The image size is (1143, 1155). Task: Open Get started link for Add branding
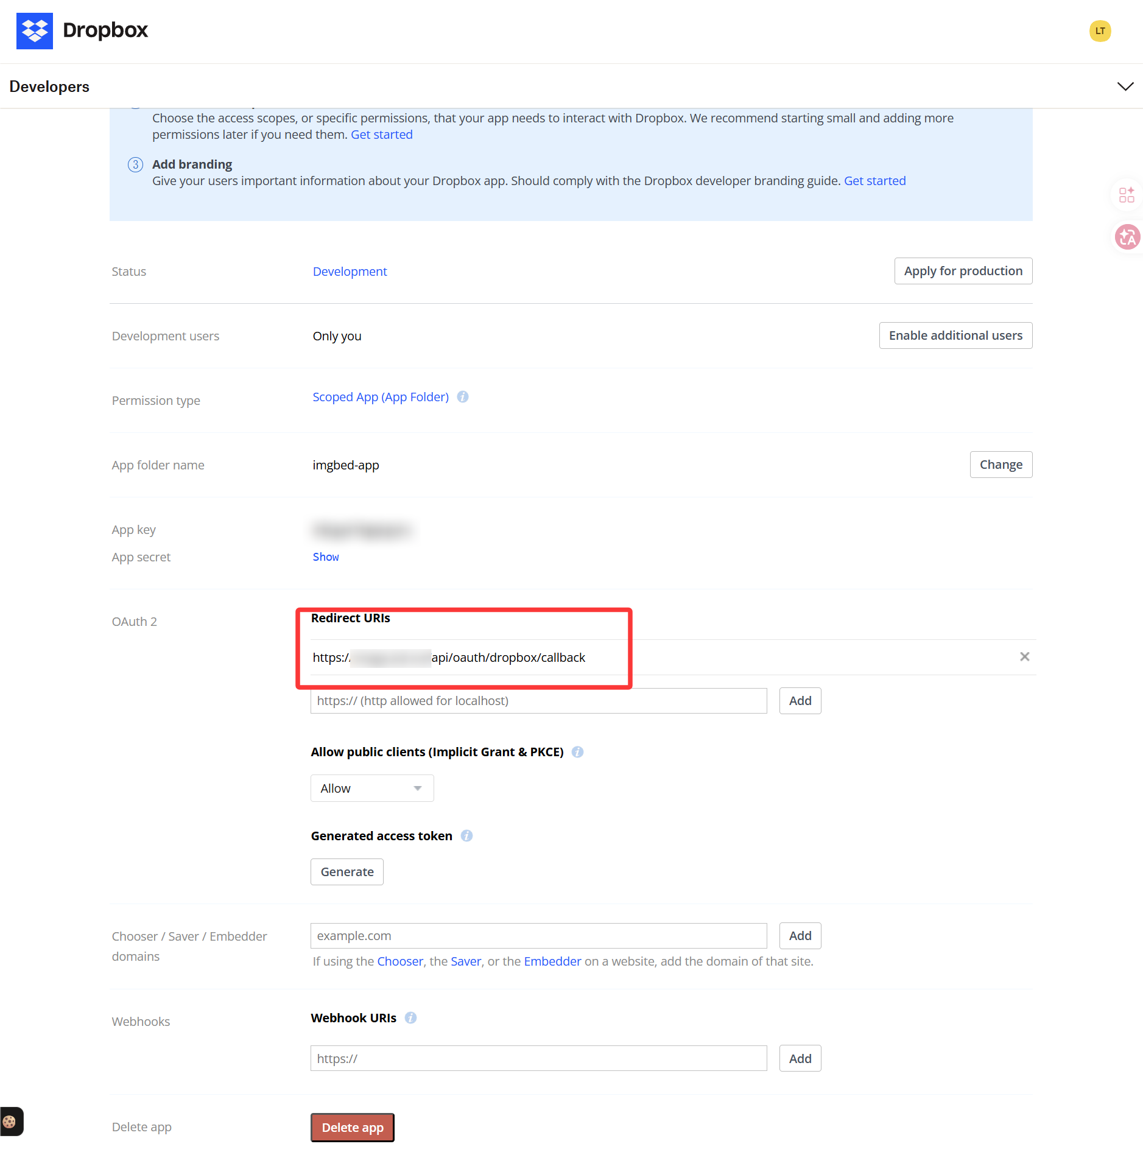pos(875,181)
